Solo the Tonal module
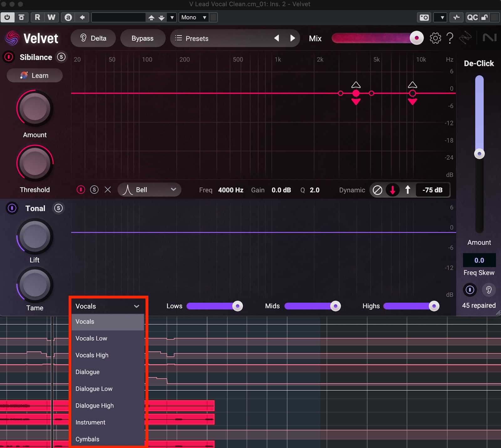The width and height of the screenshot is (501, 448). click(x=59, y=208)
